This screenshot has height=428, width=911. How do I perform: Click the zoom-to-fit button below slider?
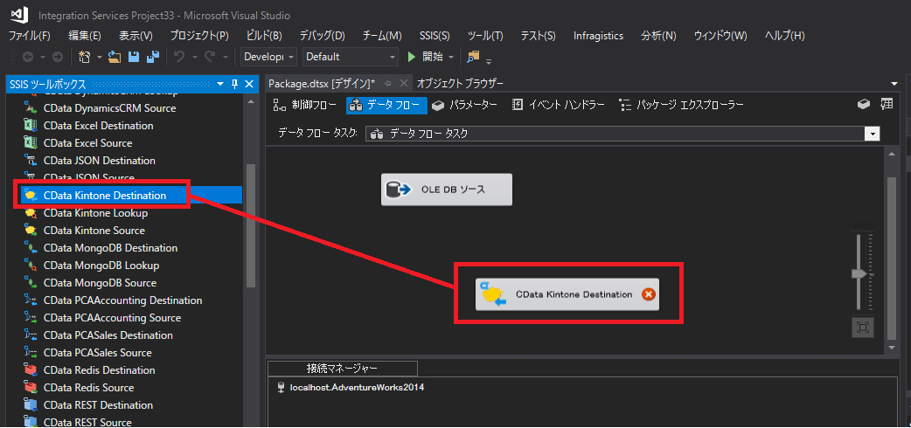(x=863, y=328)
